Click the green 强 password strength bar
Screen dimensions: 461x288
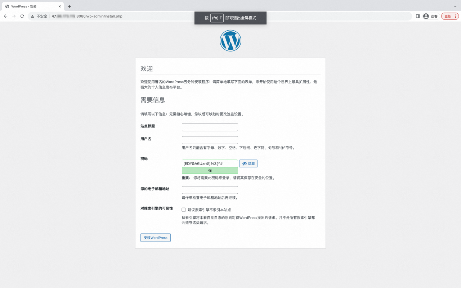210,170
